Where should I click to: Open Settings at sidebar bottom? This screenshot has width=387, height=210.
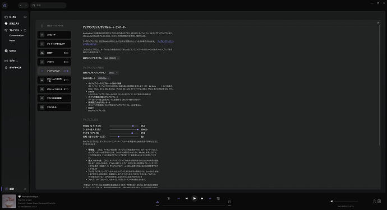[x=12, y=189]
